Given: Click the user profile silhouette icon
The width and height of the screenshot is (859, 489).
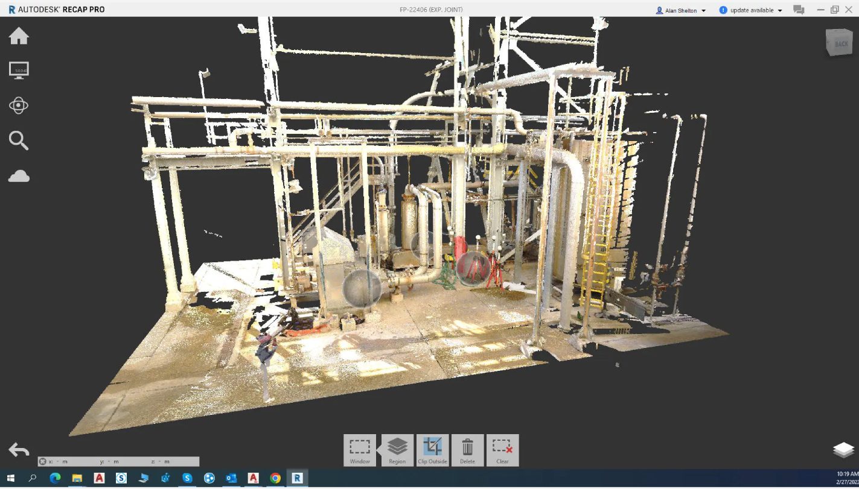Looking at the screenshot, I should [659, 10].
